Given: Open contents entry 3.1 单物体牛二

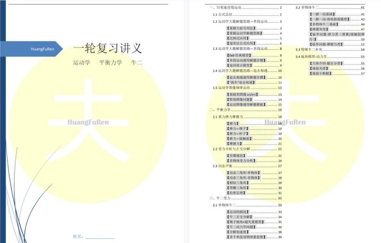Looking at the screenshot, I should coord(247,205).
